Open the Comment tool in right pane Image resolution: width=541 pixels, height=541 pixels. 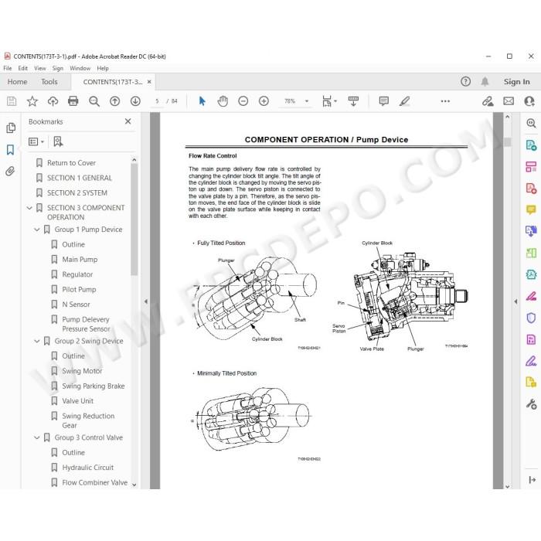[x=531, y=209]
